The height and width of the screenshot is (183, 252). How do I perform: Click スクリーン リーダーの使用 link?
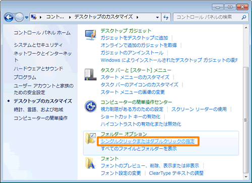point(199,109)
